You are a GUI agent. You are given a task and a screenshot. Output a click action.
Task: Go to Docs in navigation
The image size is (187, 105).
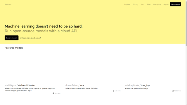[143, 4]
